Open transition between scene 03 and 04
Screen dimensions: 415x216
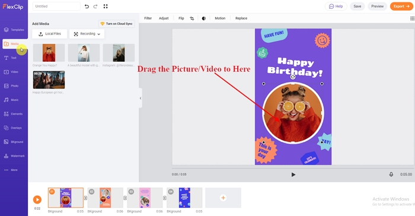(x=165, y=198)
